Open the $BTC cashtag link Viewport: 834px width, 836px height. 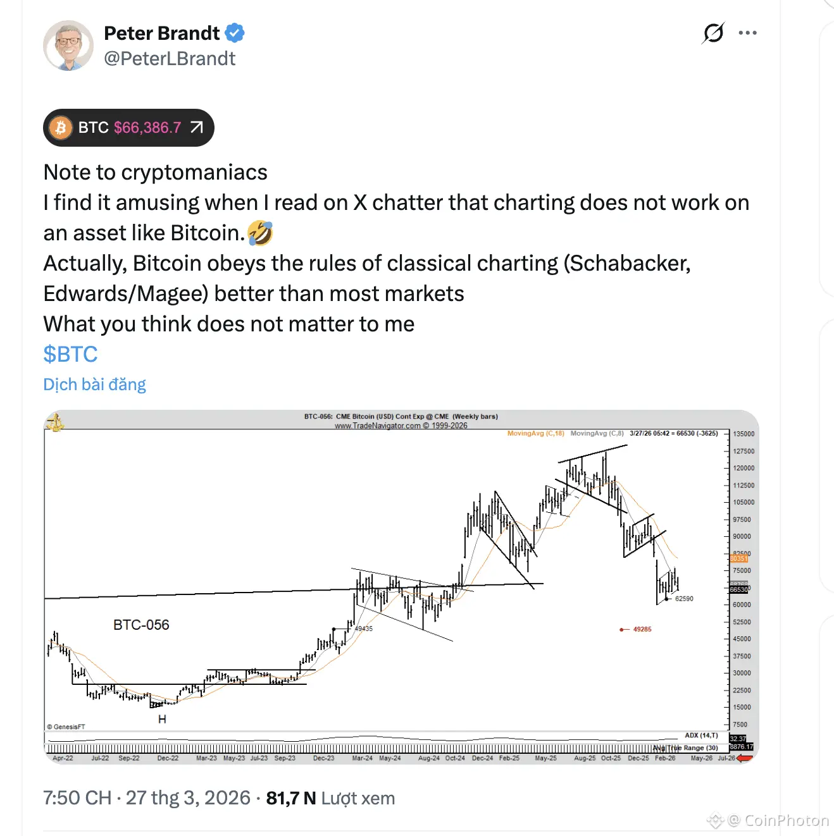point(70,354)
